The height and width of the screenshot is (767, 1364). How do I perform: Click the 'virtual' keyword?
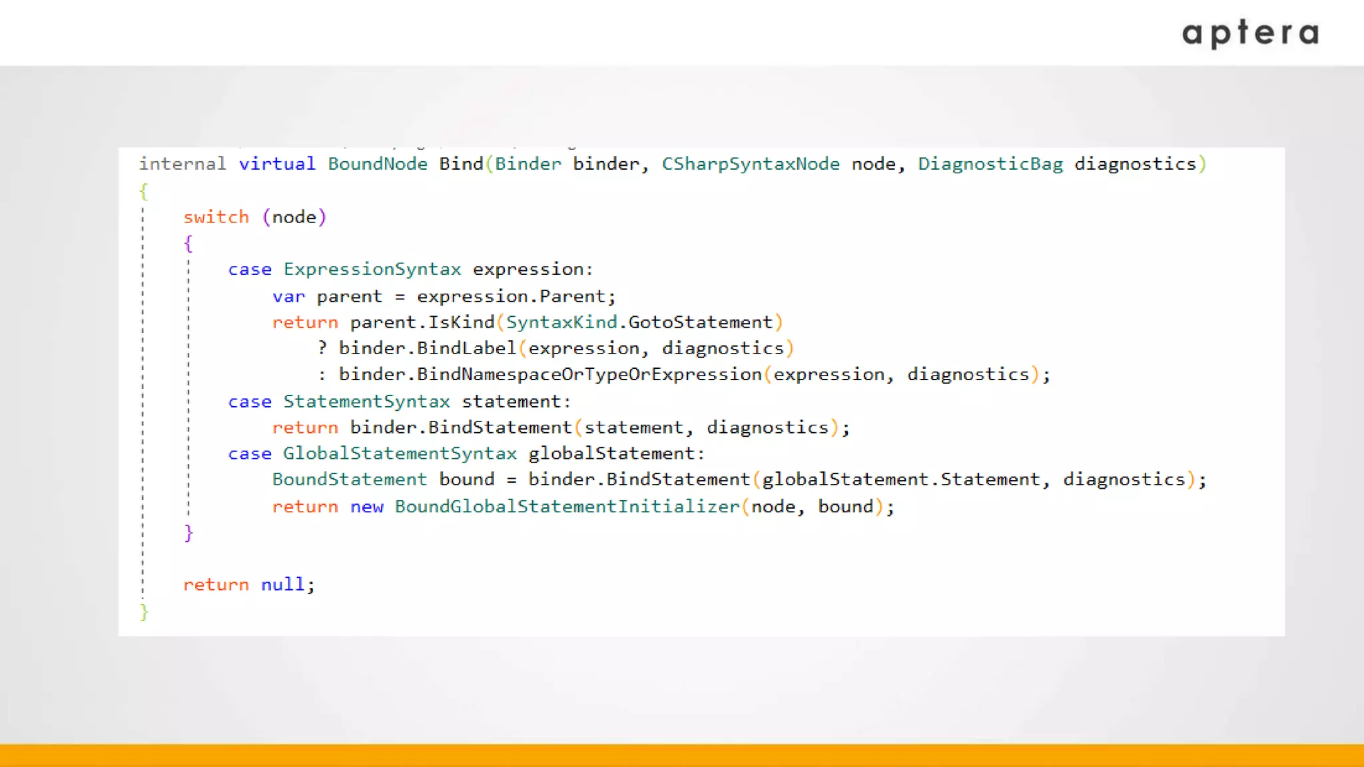click(277, 164)
